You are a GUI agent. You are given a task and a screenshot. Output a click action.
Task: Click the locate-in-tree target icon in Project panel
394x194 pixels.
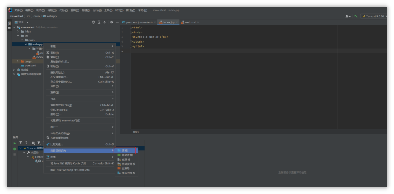(93, 22)
